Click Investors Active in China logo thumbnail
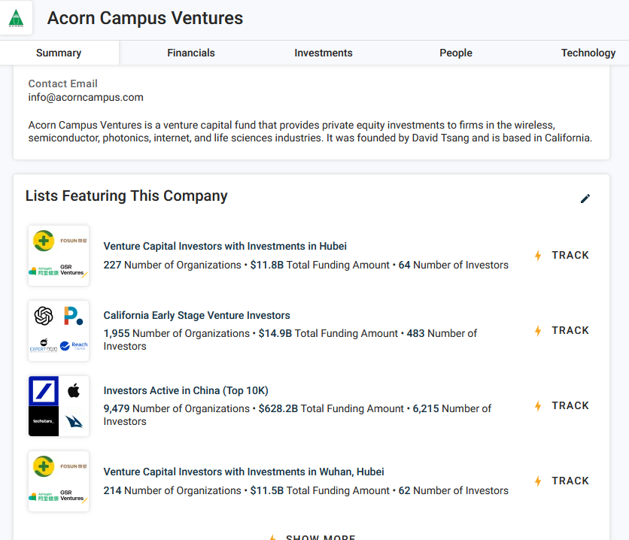Image resolution: width=629 pixels, height=540 pixels. point(59,406)
